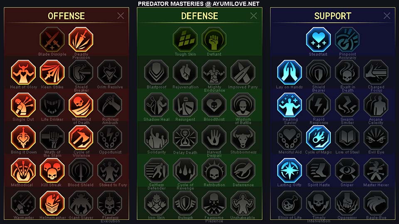Viewport: 399px width, 224px height.
Task: Select the Giant Slayer mastery
Action: [x=81, y=203]
